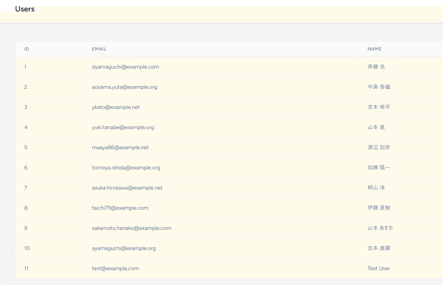Viewport: 443px width, 285px height.
Task: Click the name 吉本 修平
Action: pyautogui.click(x=379, y=107)
